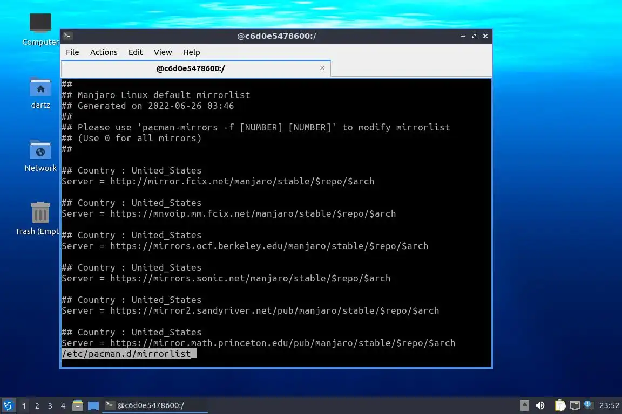Click the show desktop taskbar icon
The height and width of the screenshot is (414, 622).
pyautogui.click(x=93, y=406)
